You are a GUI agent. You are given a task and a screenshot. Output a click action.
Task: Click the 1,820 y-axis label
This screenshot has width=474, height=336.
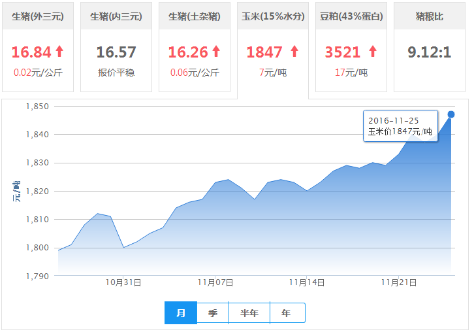point(37,192)
